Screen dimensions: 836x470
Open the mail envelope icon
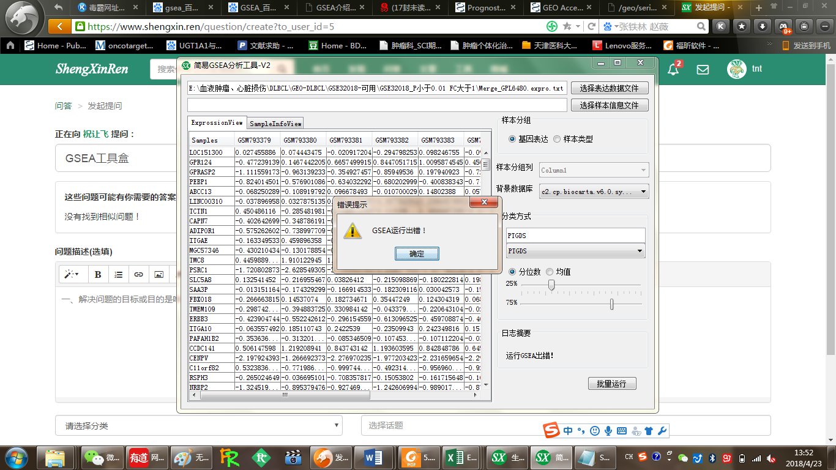point(703,69)
